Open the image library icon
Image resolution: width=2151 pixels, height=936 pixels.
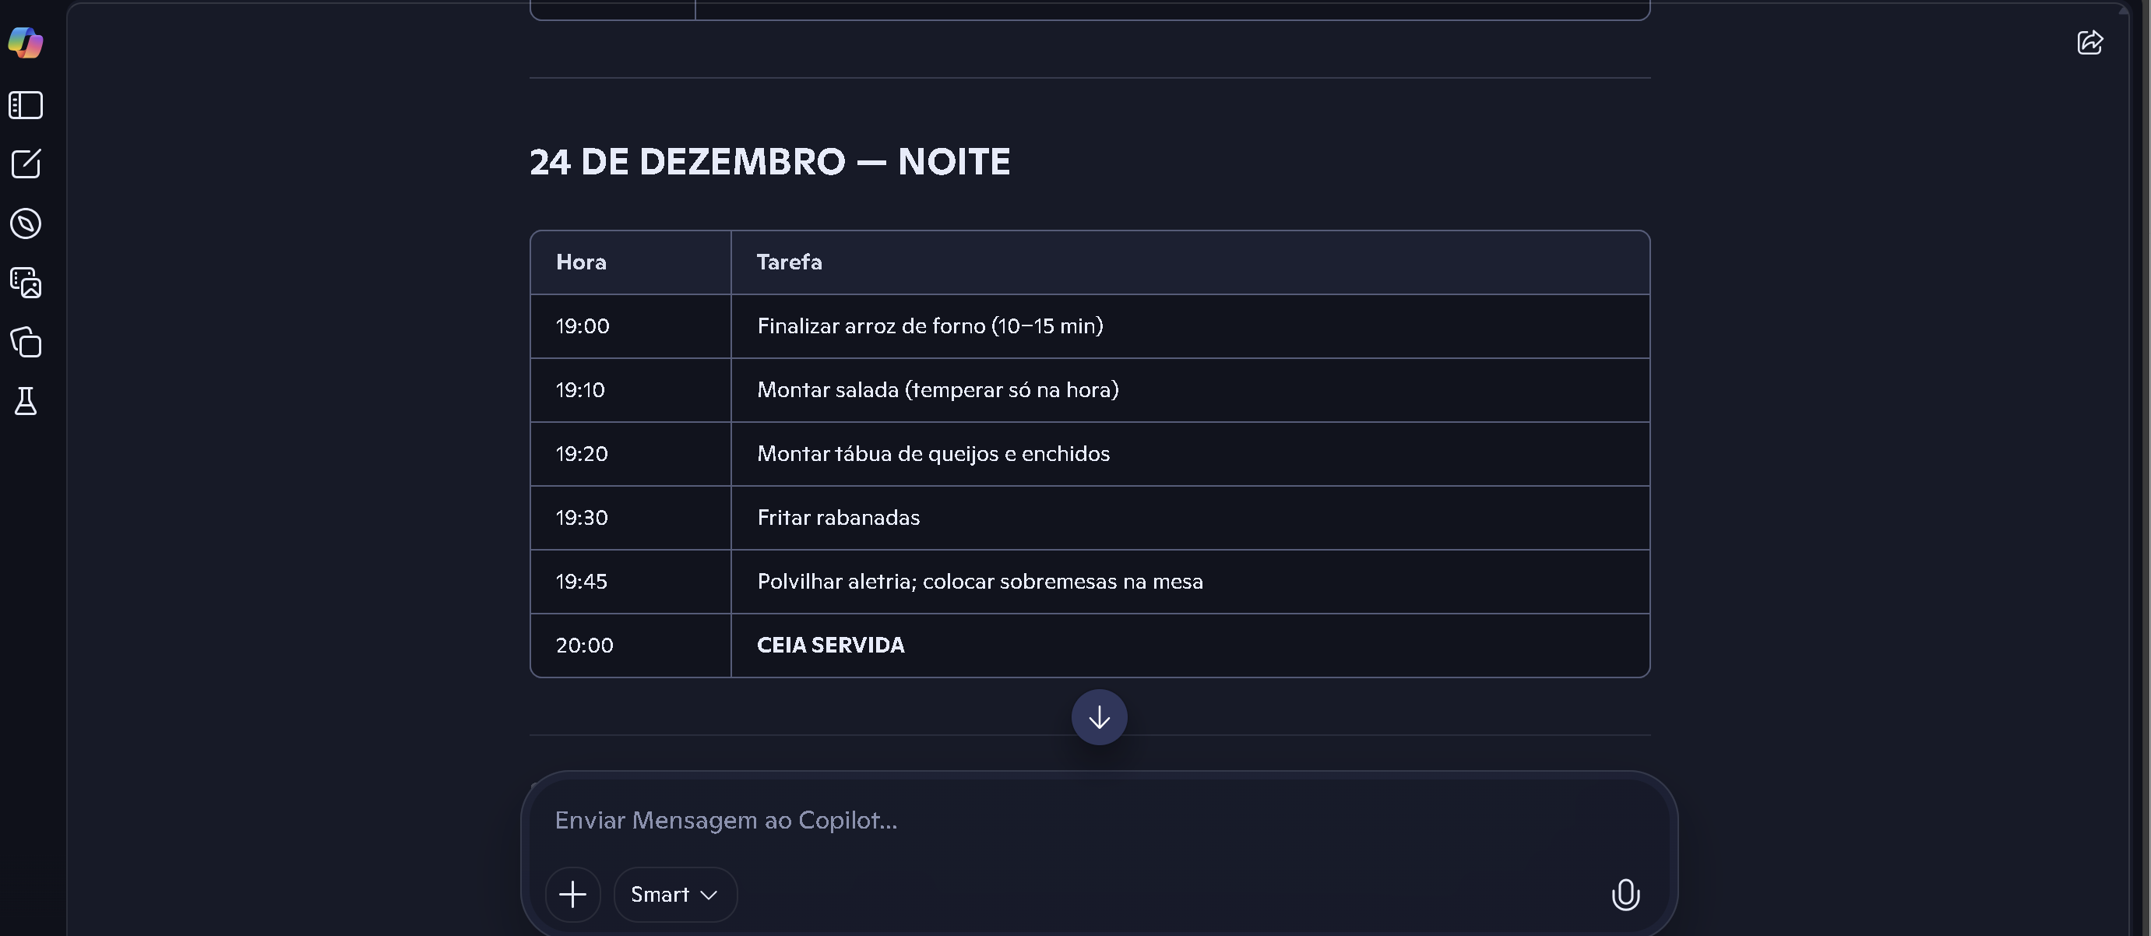coord(25,283)
